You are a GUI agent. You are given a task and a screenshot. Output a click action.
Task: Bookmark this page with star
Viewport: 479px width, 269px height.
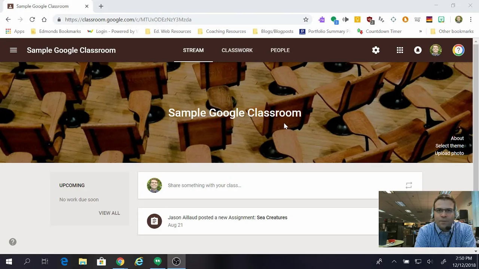tap(306, 19)
